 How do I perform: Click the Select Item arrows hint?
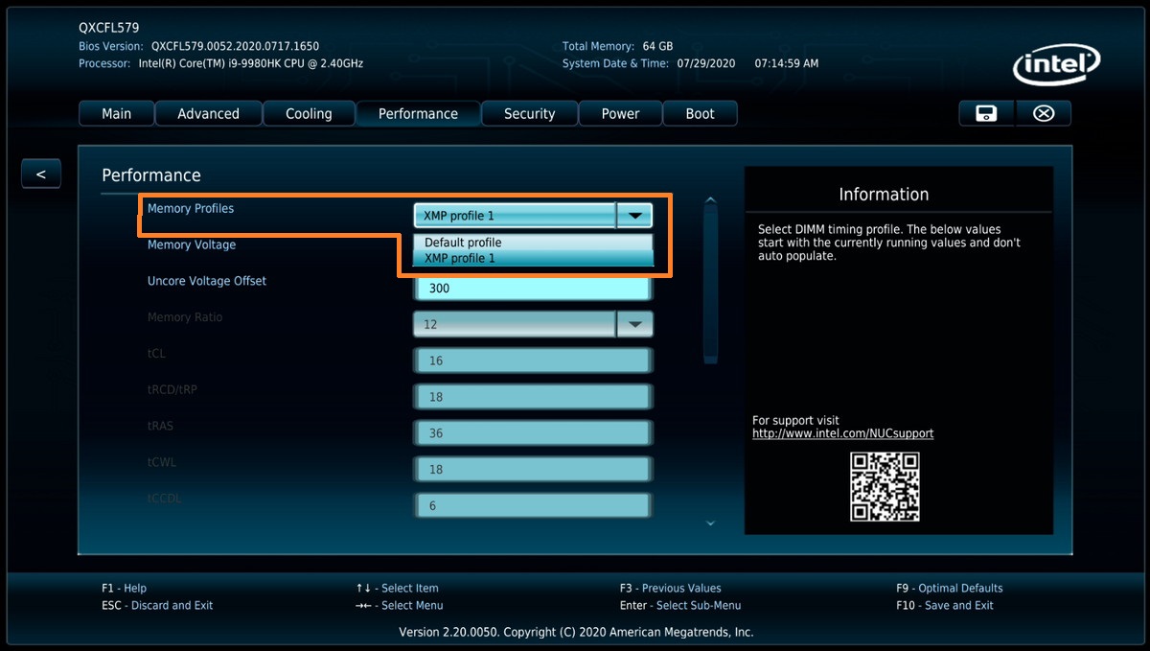click(x=397, y=588)
